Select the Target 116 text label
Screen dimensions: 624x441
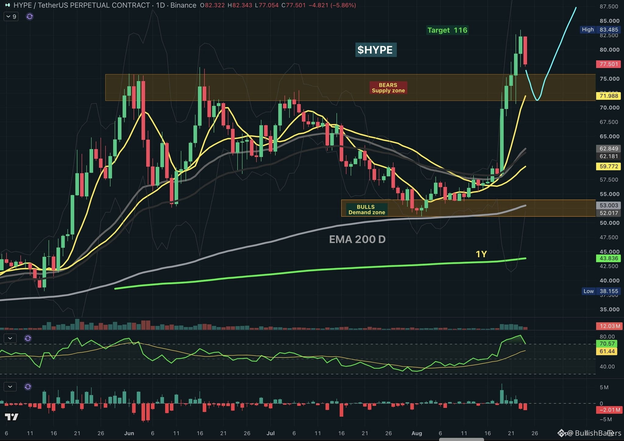pos(447,30)
